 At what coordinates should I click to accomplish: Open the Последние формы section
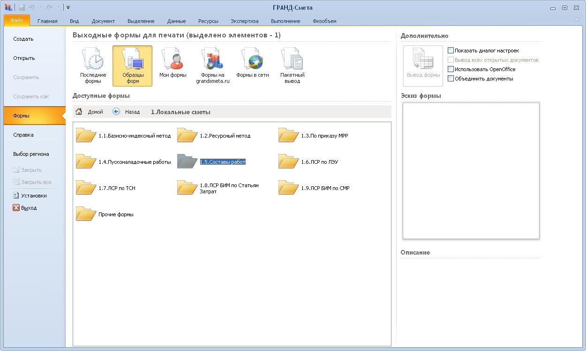tap(93, 66)
